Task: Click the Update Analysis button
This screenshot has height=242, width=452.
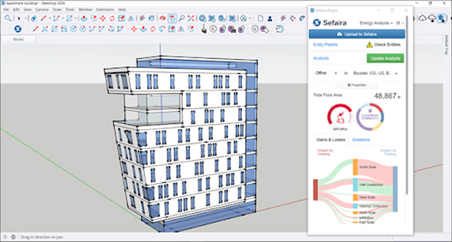Action: pyautogui.click(x=385, y=58)
